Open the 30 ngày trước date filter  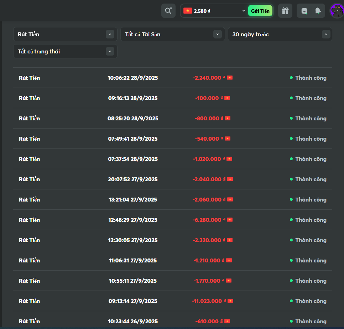tap(280, 34)
